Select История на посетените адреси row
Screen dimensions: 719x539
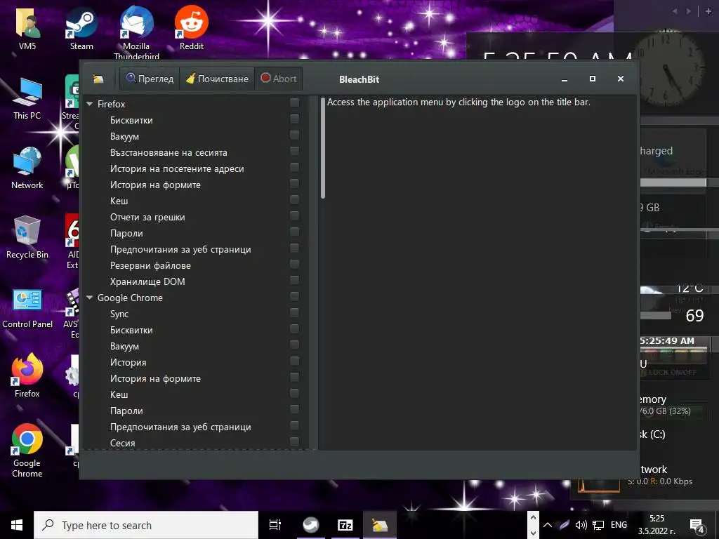[x=196, y=168]
